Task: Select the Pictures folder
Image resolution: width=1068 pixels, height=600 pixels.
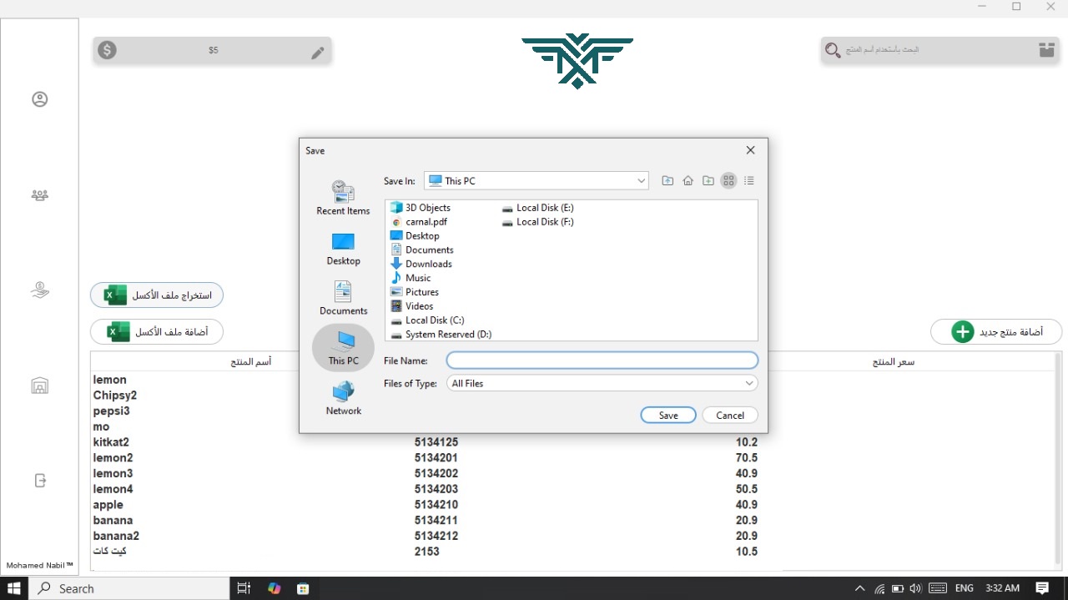Action: click(415, 292)
